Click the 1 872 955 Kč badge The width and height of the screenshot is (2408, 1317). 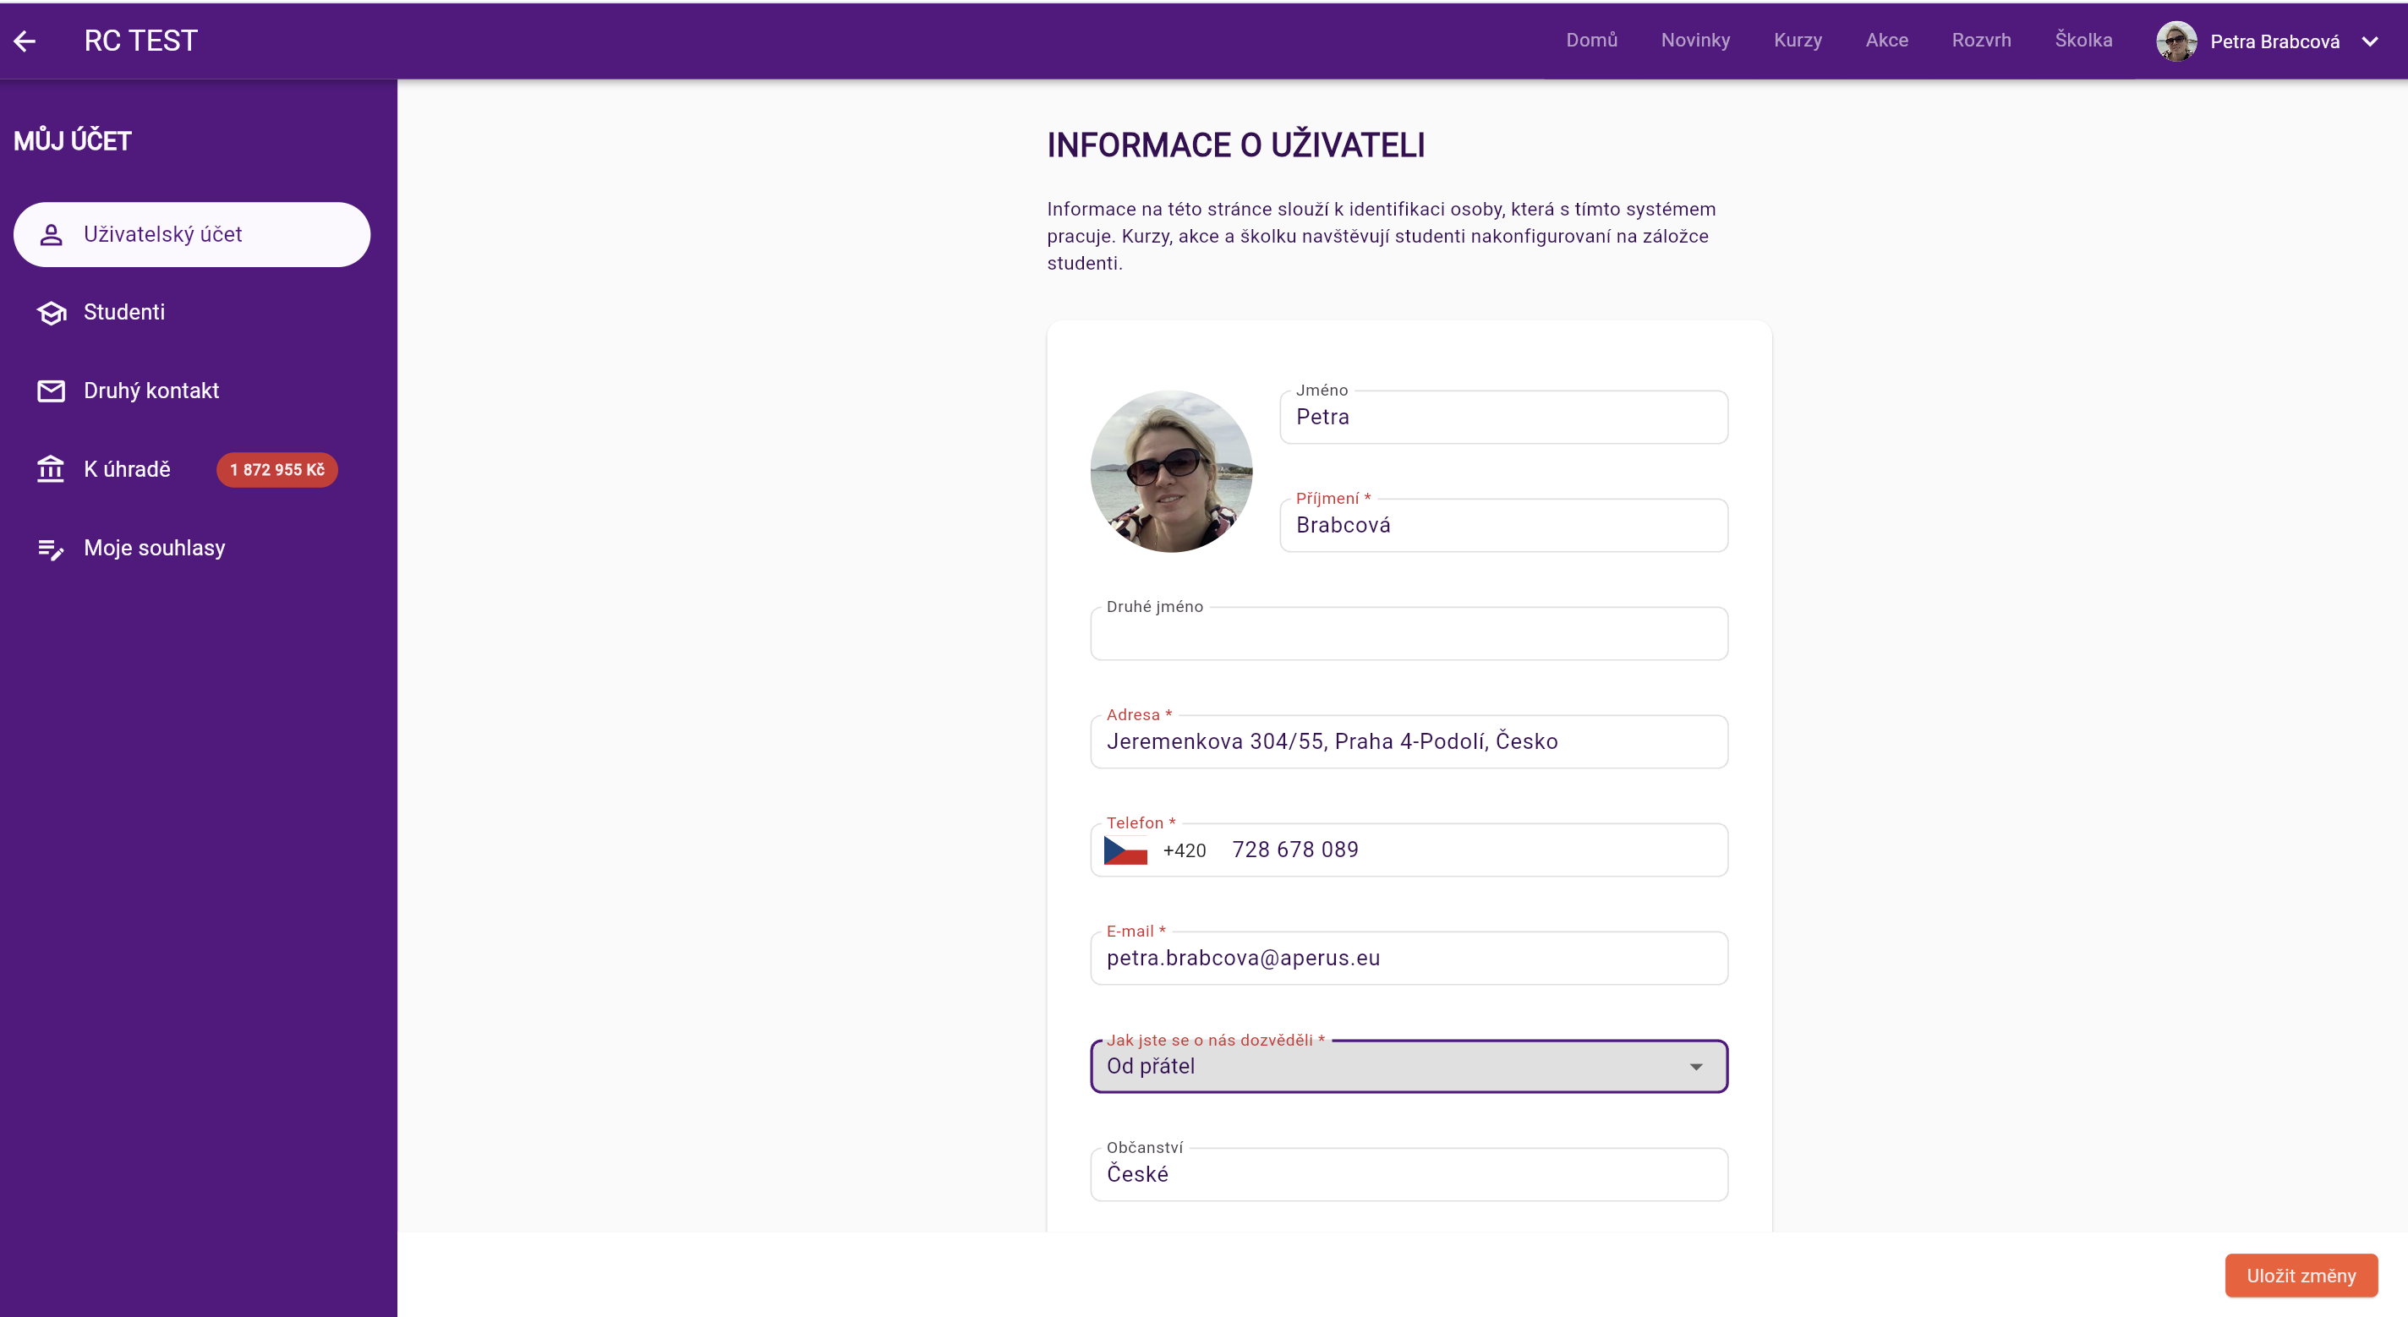(276, 469)
